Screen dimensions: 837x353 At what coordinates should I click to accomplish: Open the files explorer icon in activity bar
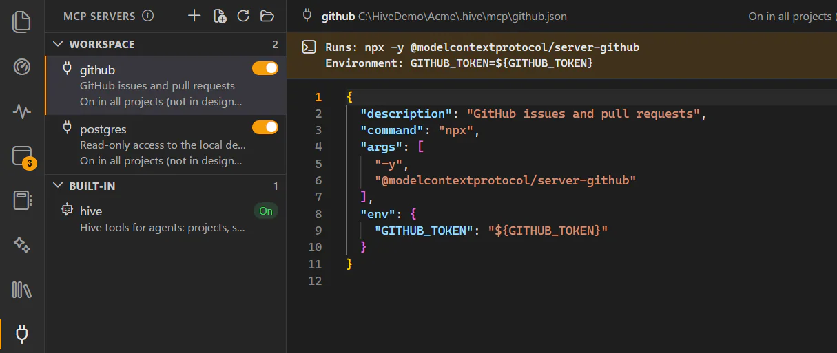click(x=22, y=21)
